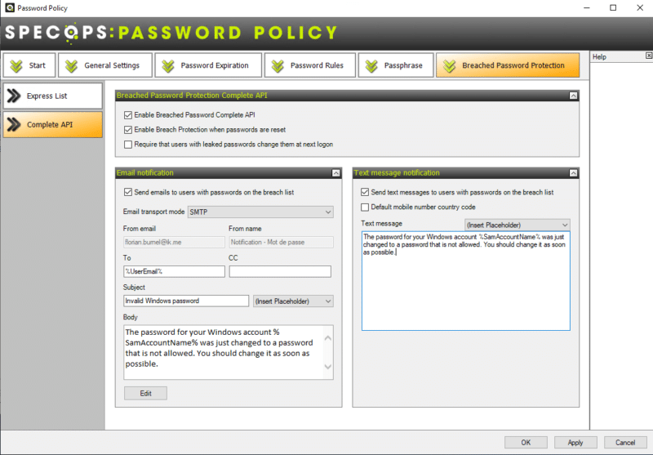
Task: Click the Password Rules tab chevron icon
Action: tap(278, 66)
